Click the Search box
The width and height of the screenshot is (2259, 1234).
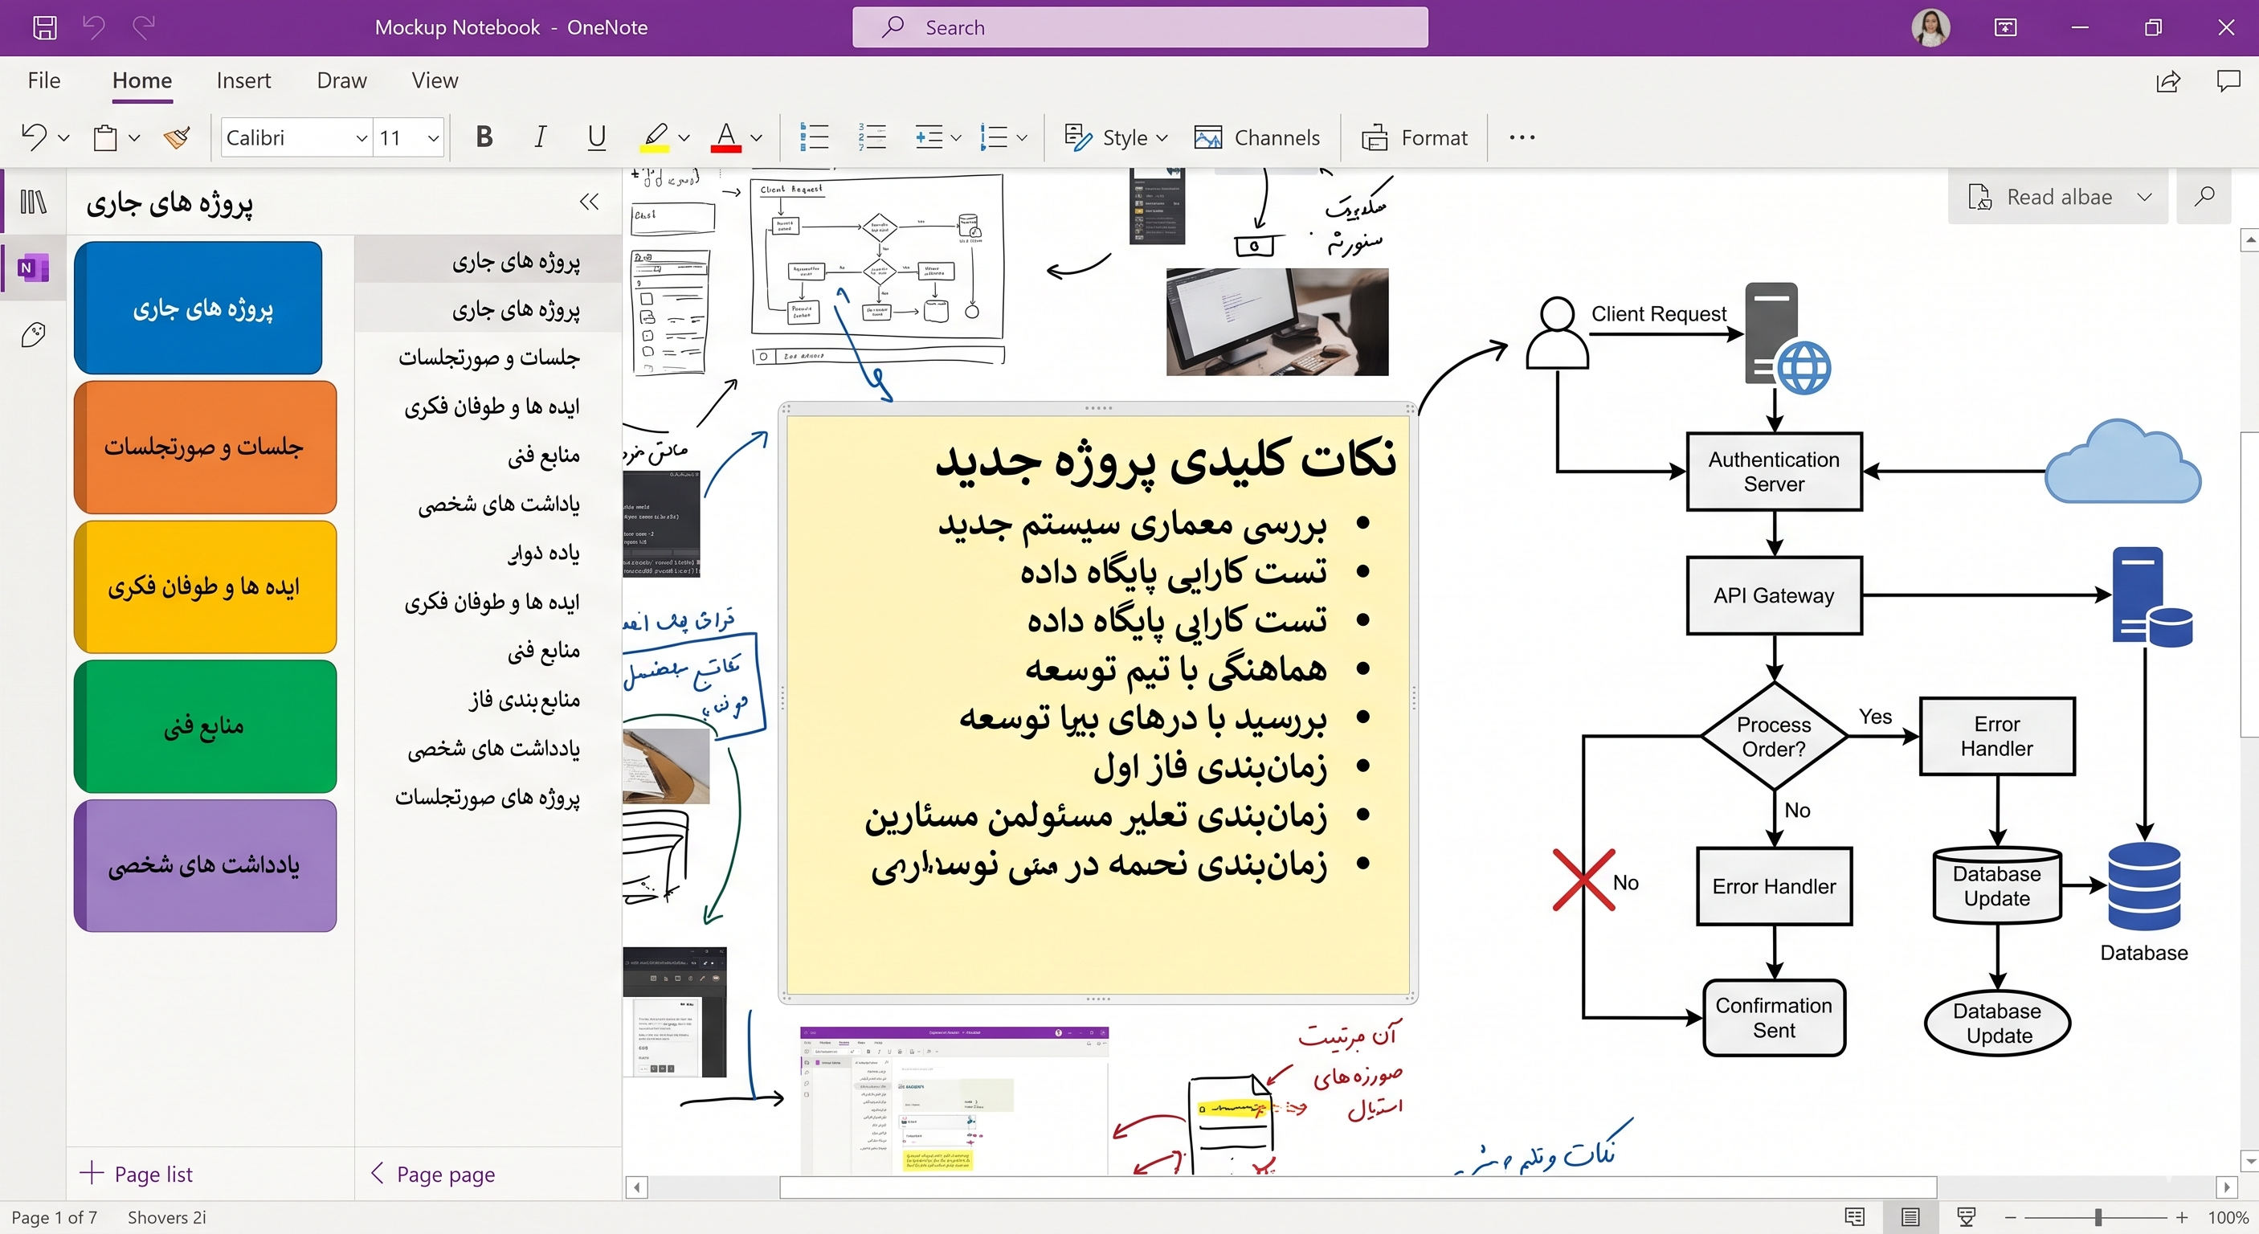[x=1140, y=27]
